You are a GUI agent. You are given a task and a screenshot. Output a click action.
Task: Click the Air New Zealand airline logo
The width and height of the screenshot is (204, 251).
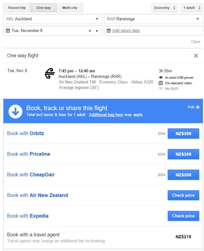coord(50,74)
